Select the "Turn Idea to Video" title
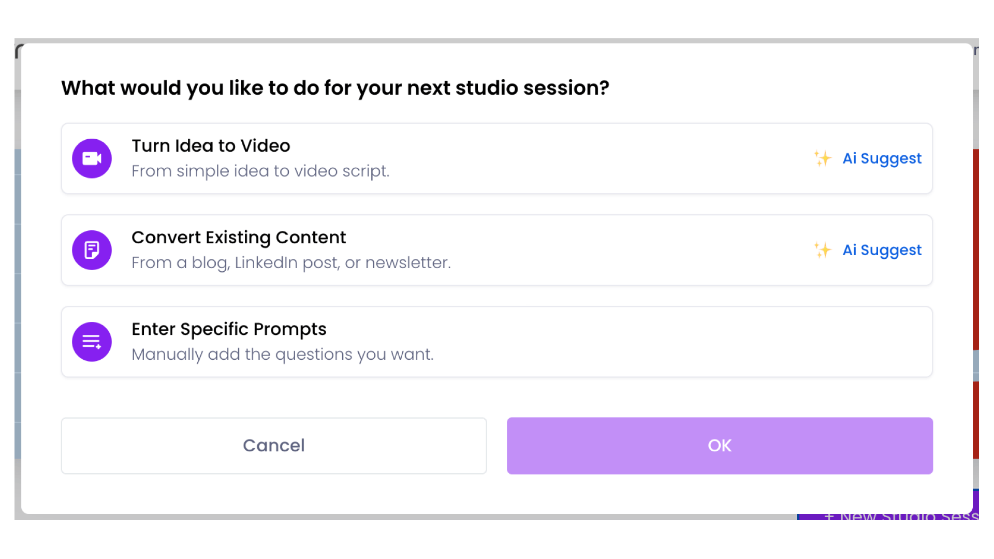The height and width of the screenshot is (559, 994). 211,146
